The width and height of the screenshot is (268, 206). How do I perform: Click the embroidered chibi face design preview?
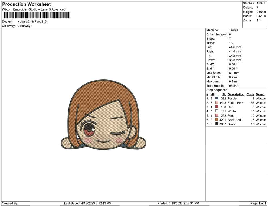(x=103, y=115)
